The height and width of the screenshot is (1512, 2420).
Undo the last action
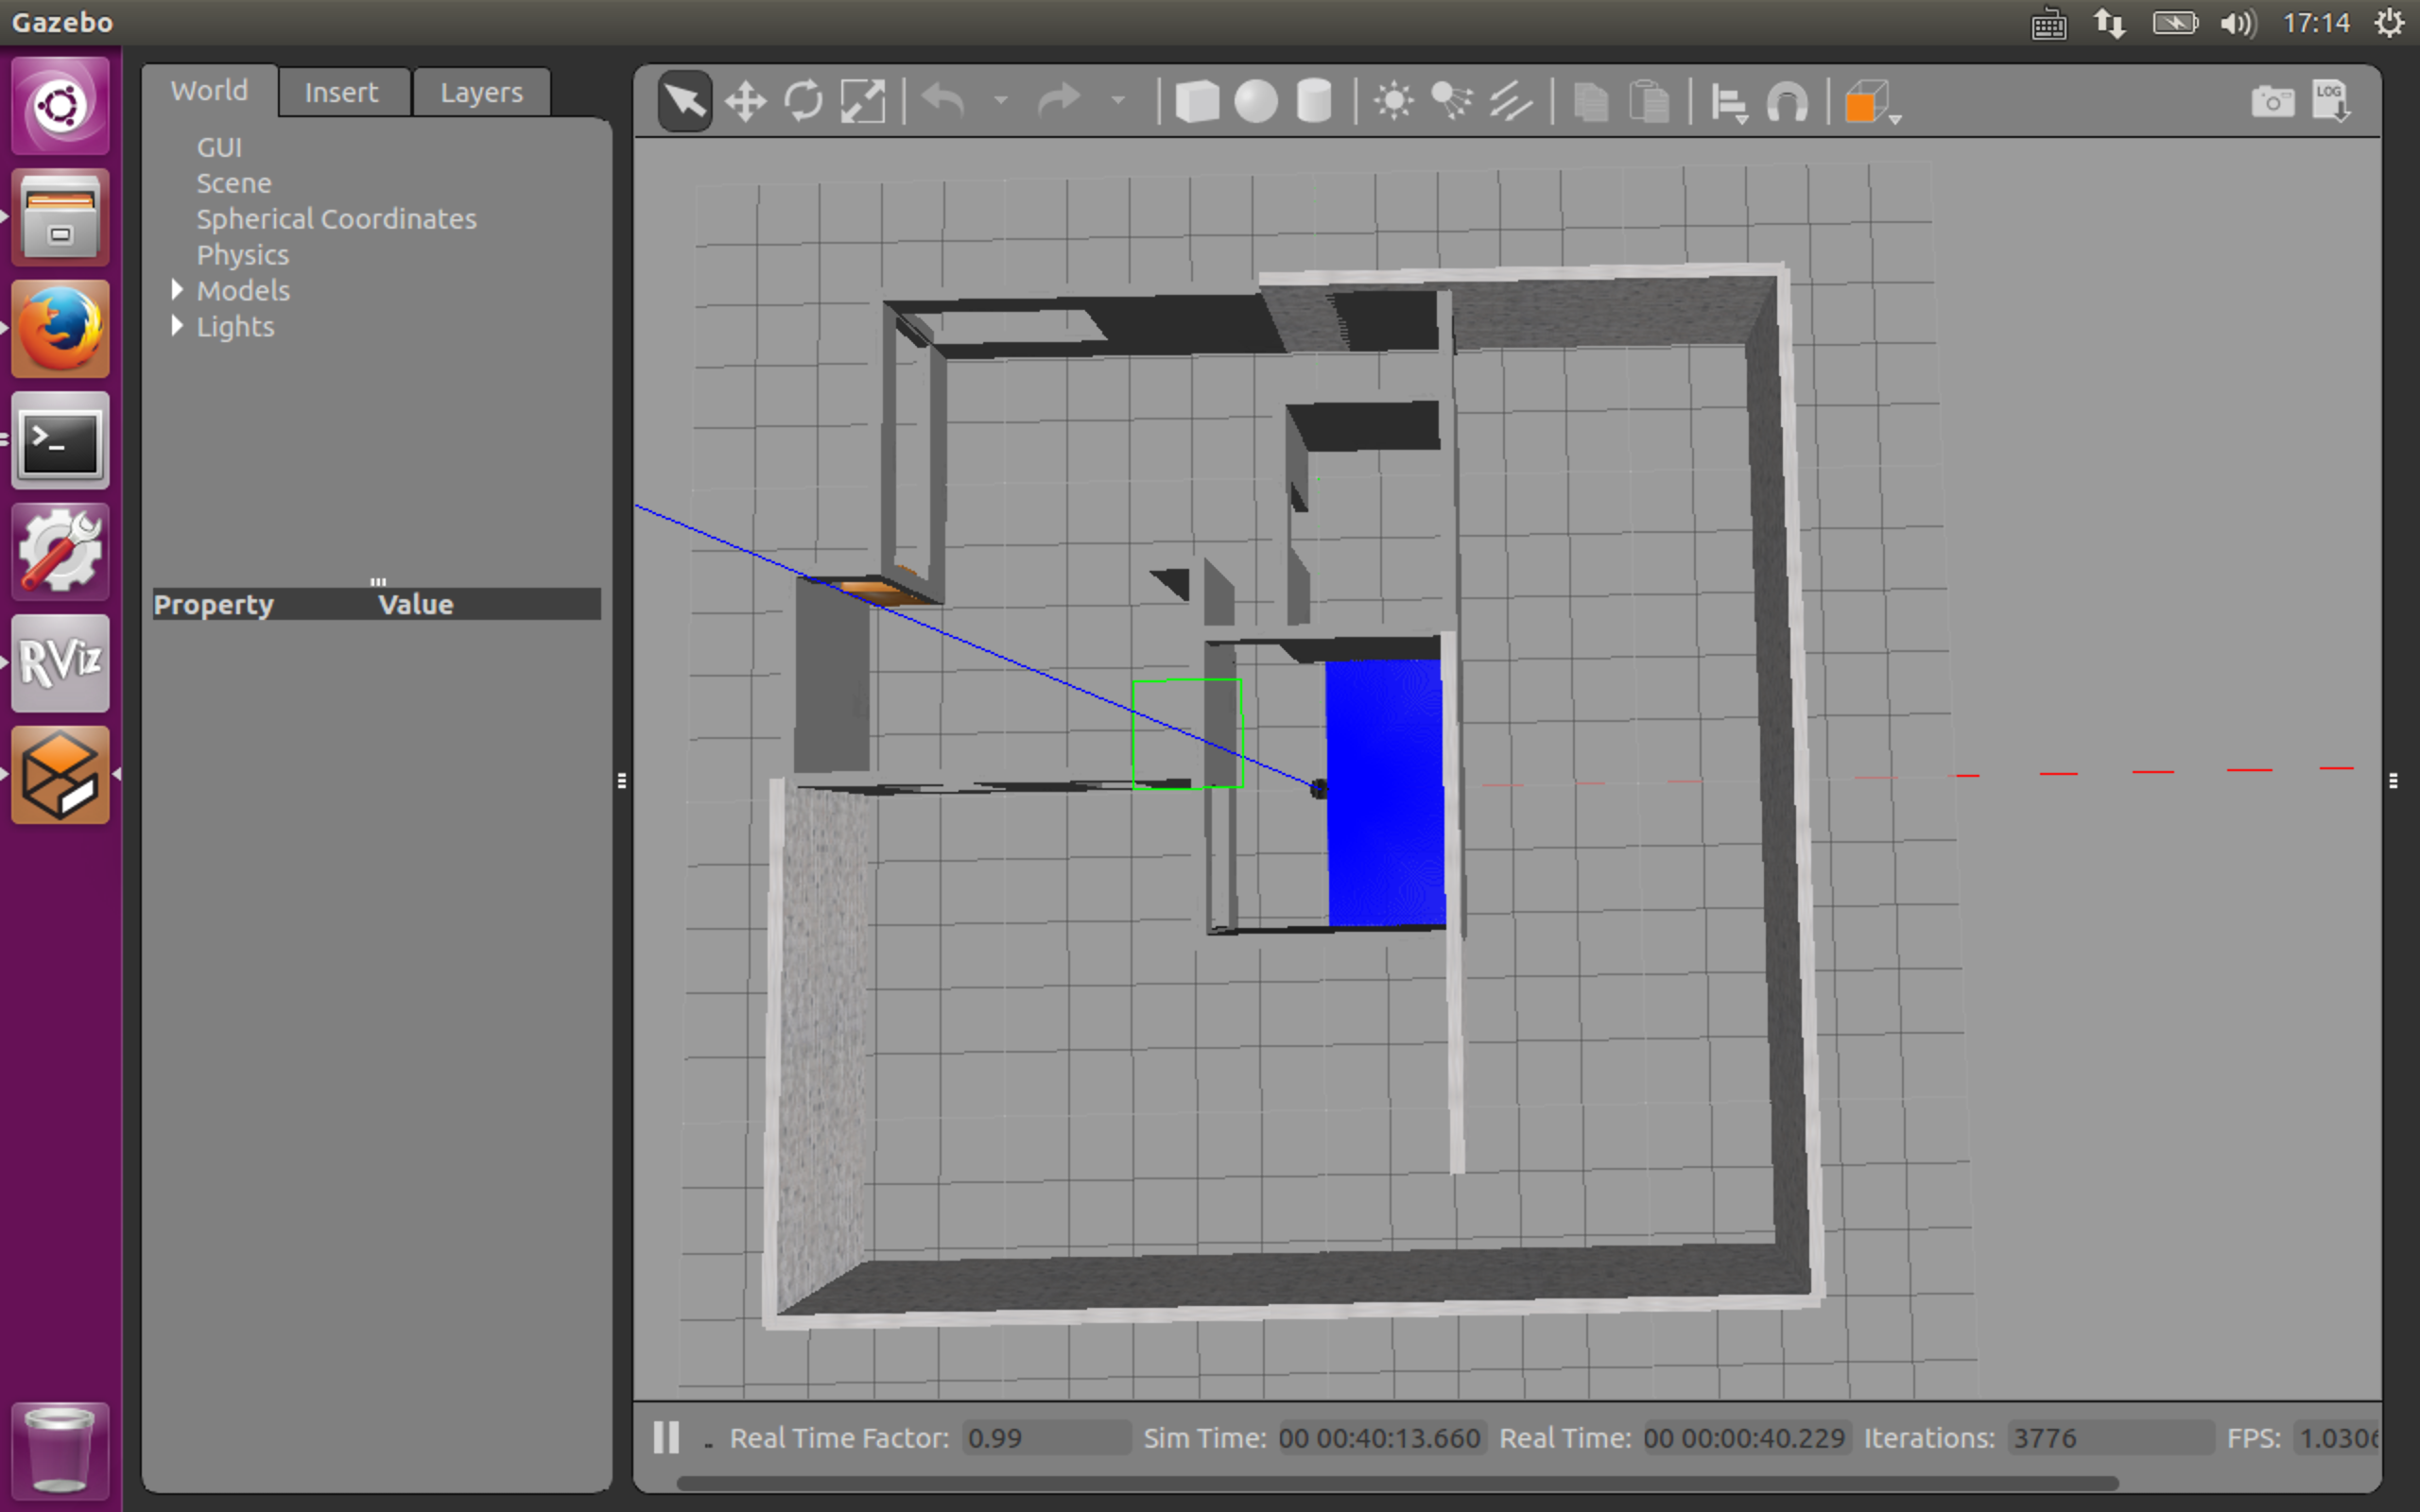(943, 101)
